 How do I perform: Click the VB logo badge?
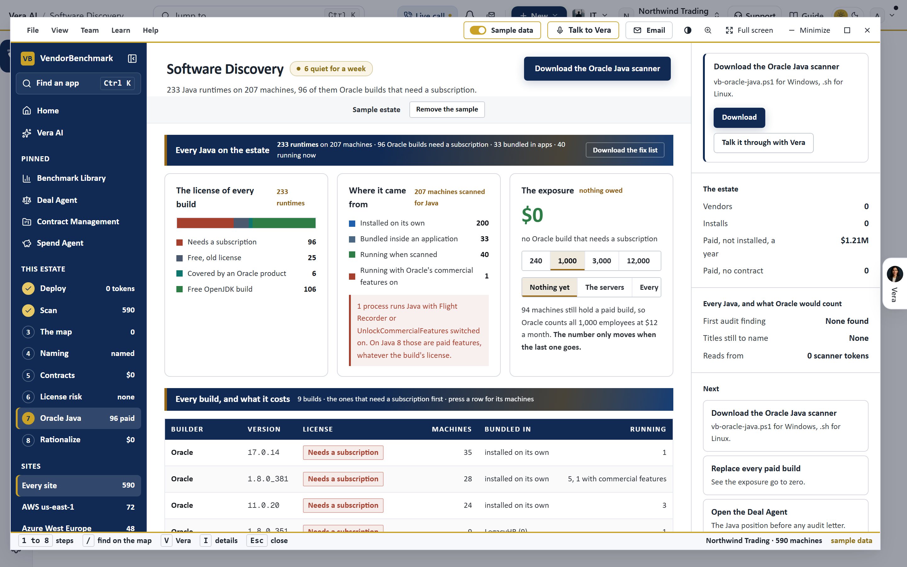pyautogui.click(x=28, y=59)
